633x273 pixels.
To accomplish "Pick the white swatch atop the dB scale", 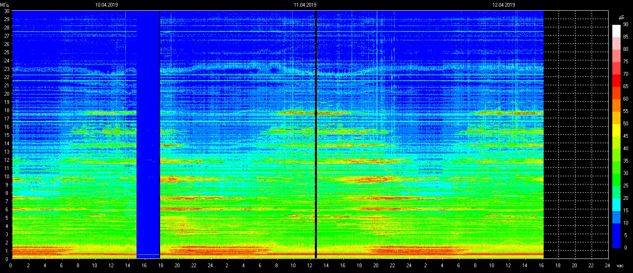I will (x=616, y=31).
